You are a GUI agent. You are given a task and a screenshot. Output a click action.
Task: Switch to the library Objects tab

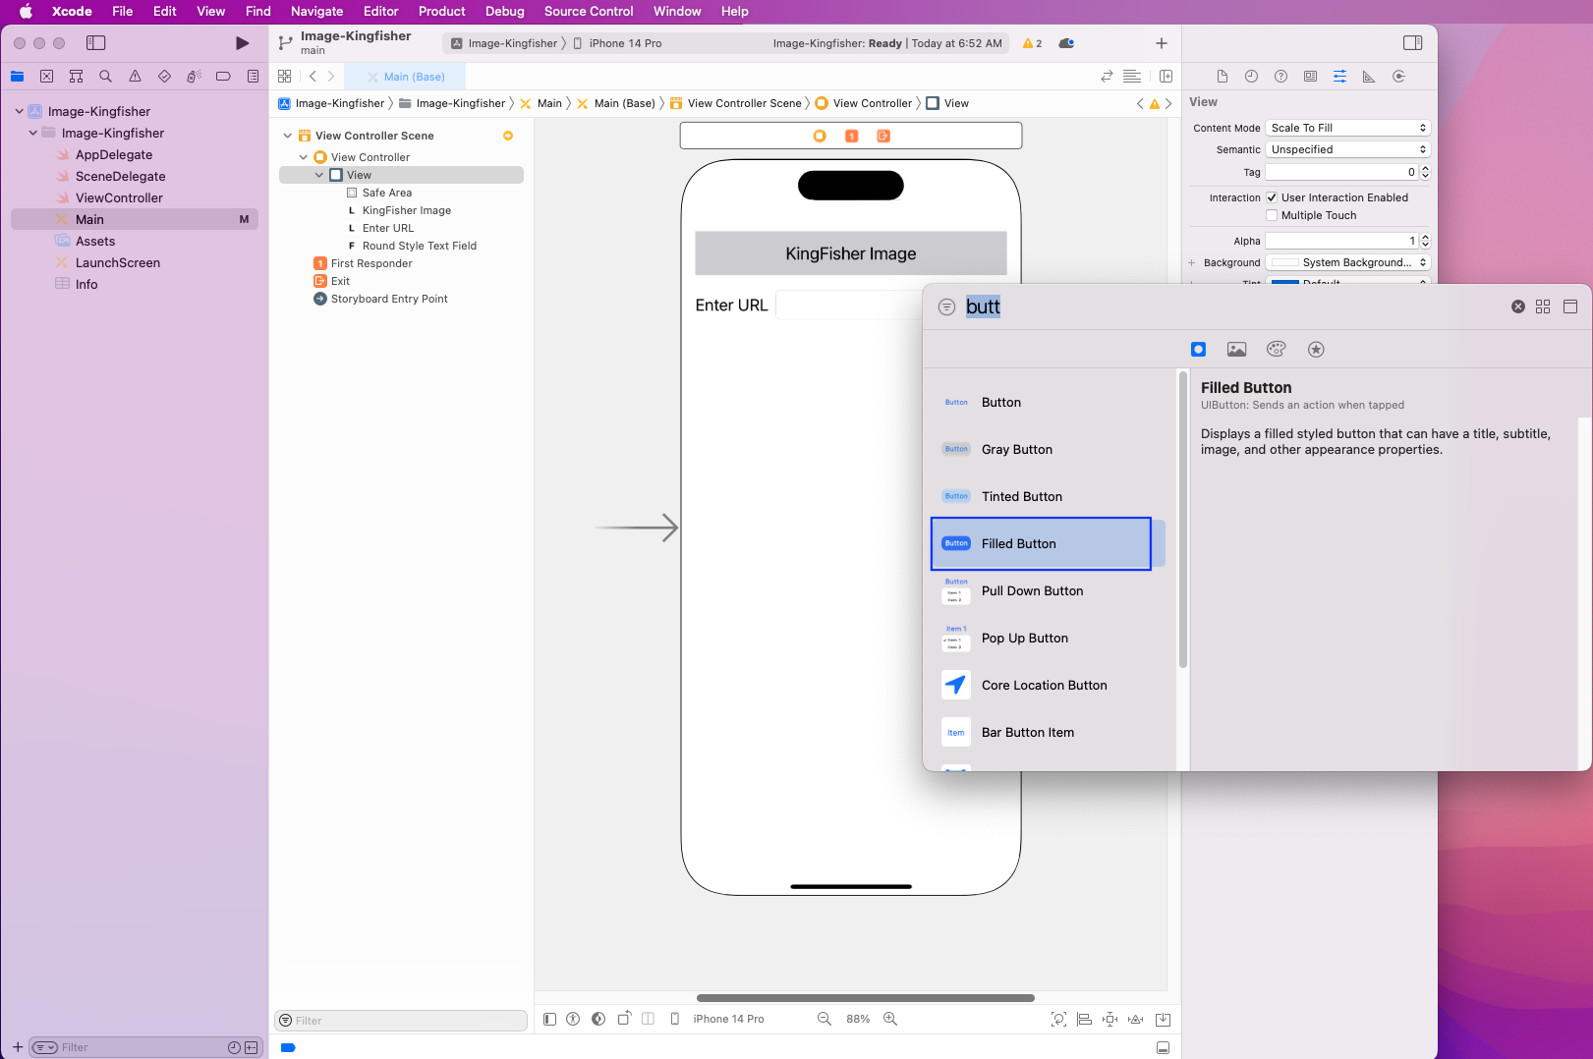pyautogui.click(x=1198, y=350)
